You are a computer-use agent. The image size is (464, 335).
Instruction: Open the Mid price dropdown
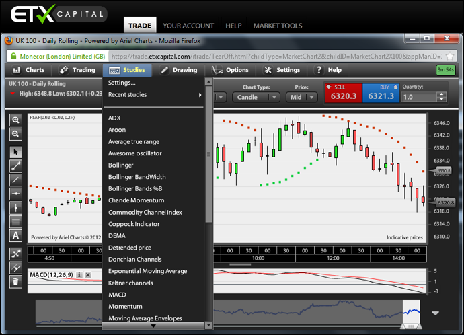coord(301,97)
